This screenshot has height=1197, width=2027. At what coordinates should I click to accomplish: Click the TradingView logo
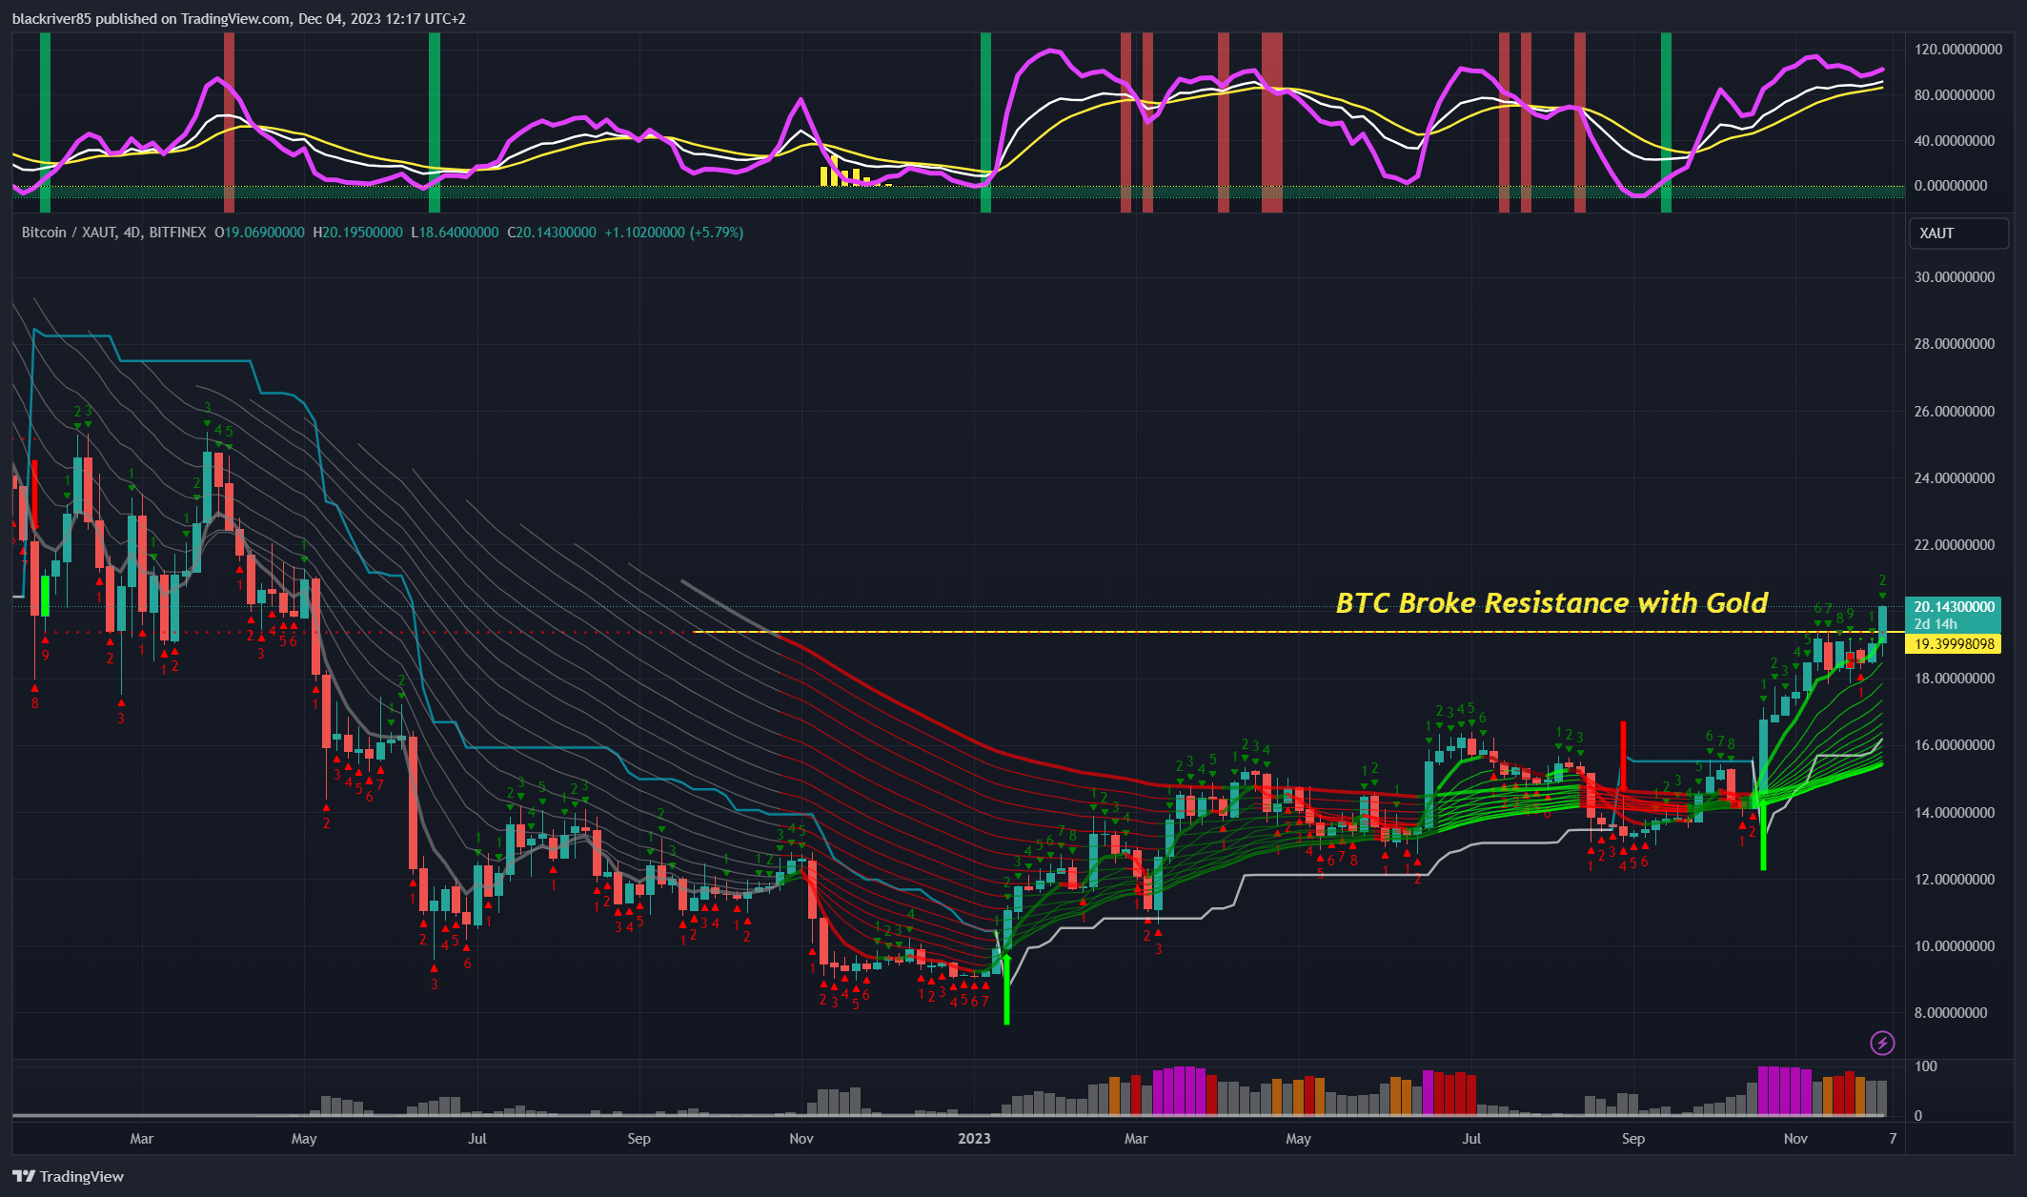click(69, 1176)
